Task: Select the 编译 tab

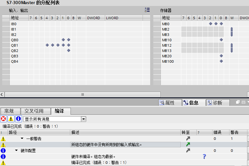Action: (x=61, y=111)
